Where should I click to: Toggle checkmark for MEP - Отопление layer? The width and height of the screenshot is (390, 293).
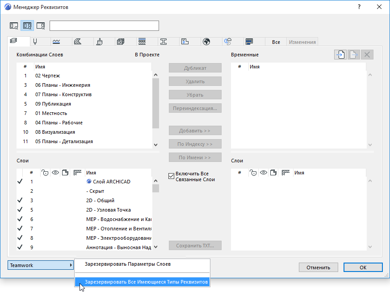coord(20,229)
